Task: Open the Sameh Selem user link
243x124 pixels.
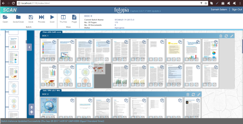Action: 219,10
